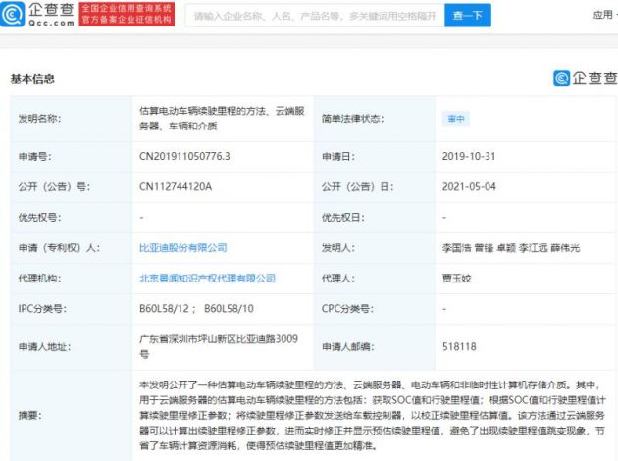Click the publication date 2021-05-04
This screenshot has width=618, height=461.
(x=469, y=186)
